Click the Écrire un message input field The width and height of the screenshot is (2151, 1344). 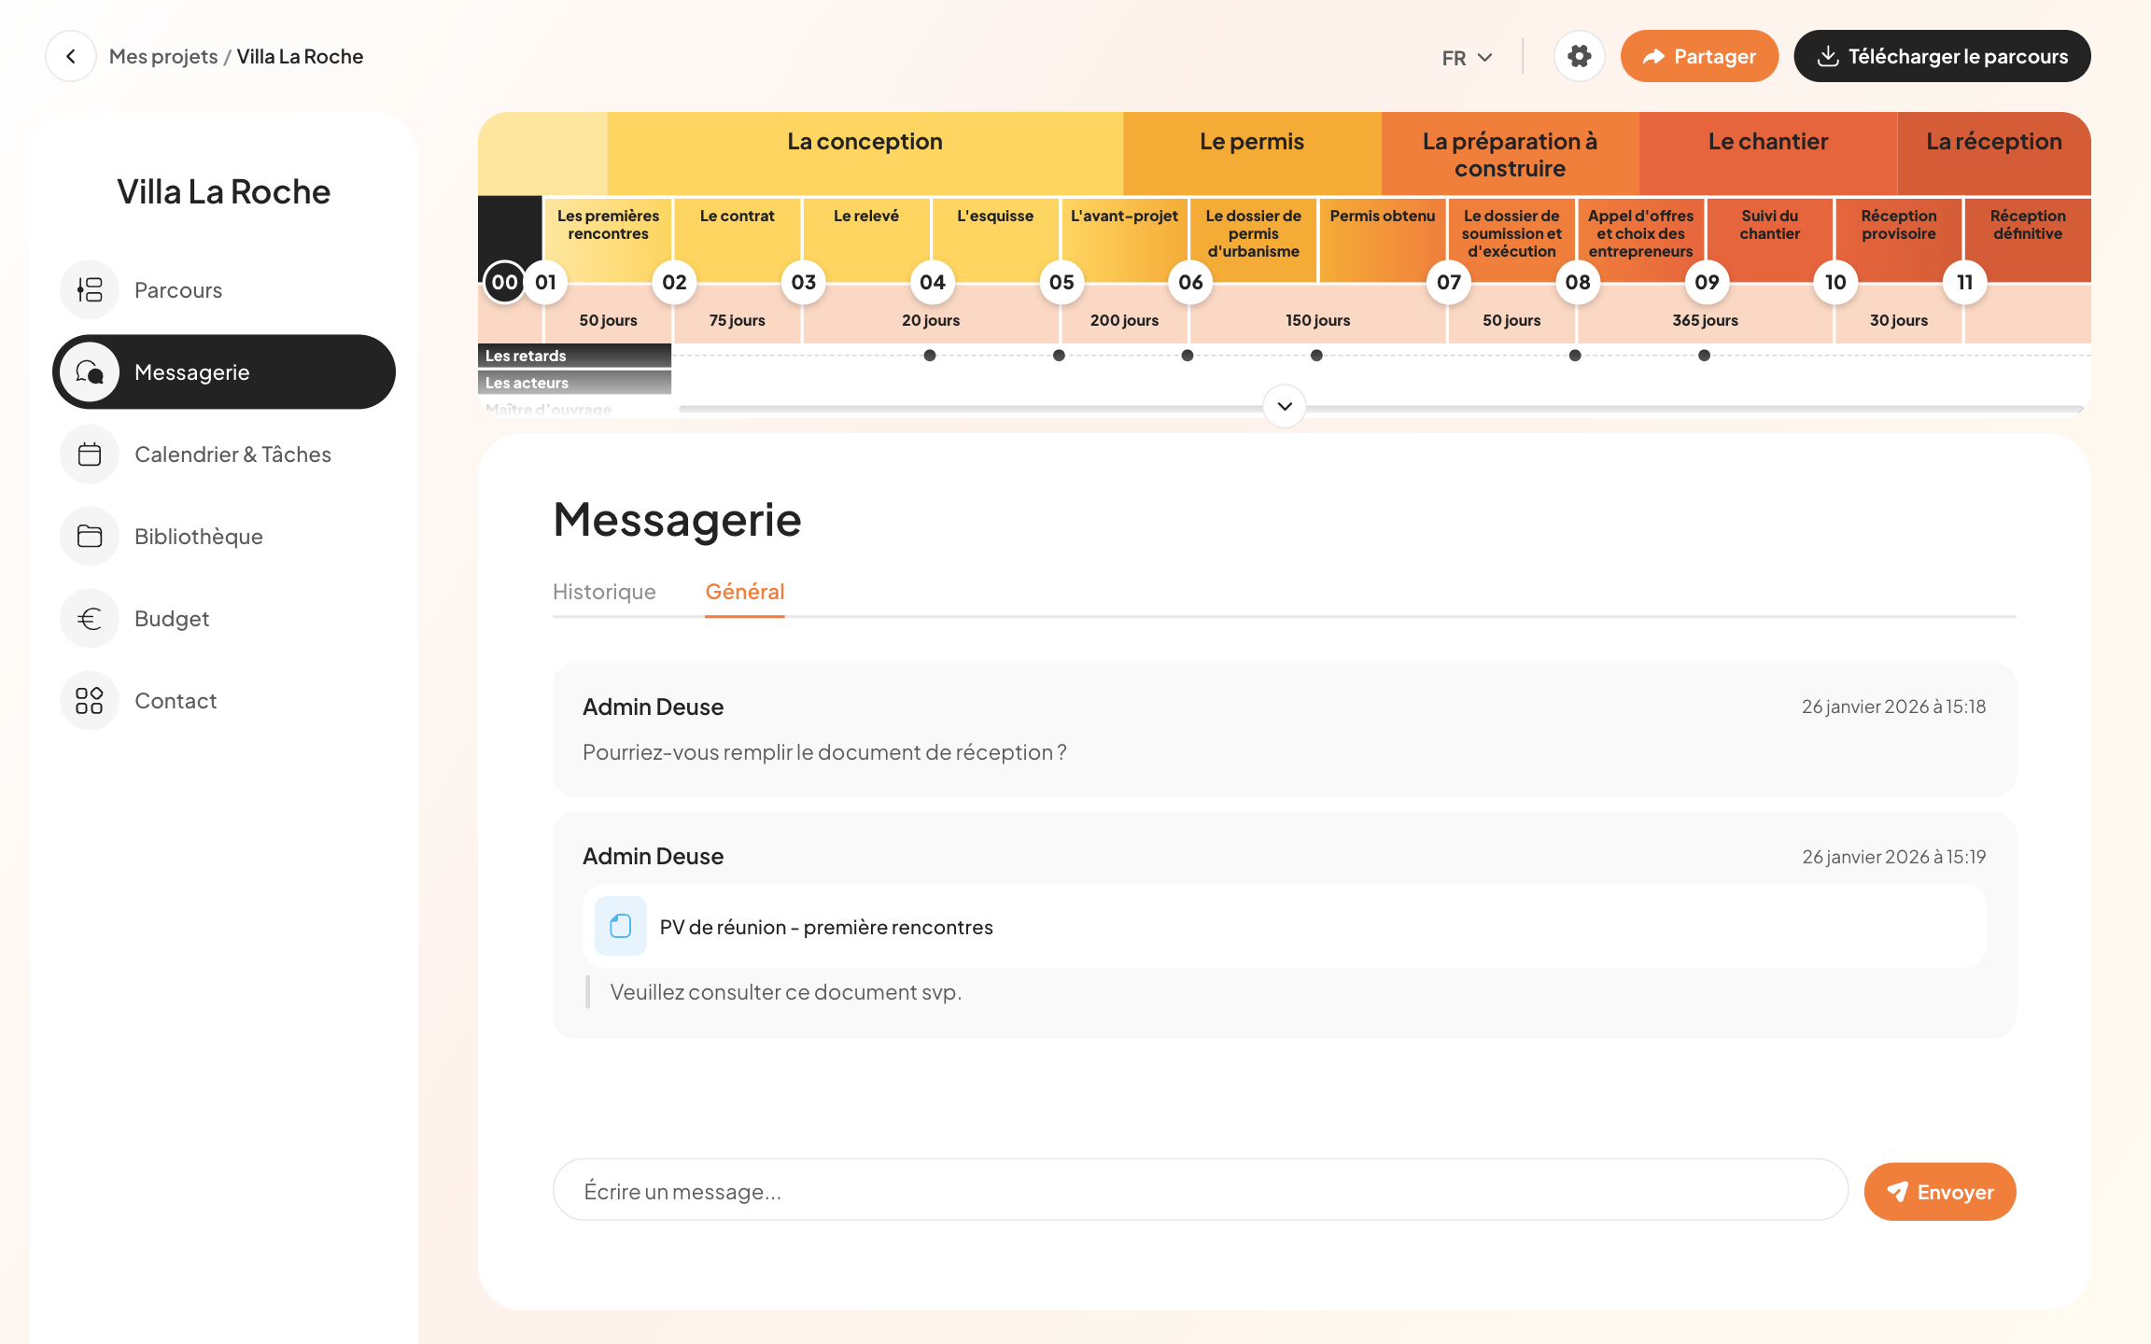tap(1200, 1191)
